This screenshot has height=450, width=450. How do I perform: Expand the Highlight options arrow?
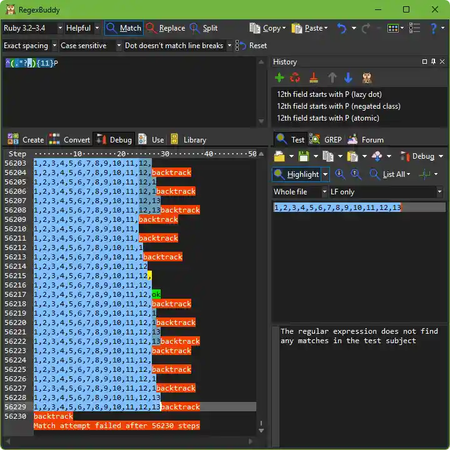coord(325,174)
